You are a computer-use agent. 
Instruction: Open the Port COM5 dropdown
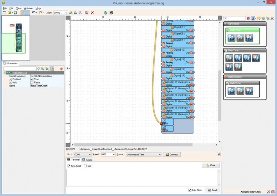89,155
